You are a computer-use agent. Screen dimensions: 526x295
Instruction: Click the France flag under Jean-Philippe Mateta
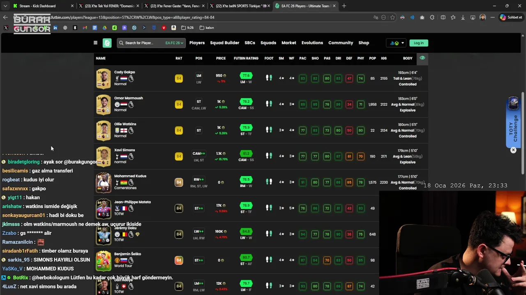[124, 209]
